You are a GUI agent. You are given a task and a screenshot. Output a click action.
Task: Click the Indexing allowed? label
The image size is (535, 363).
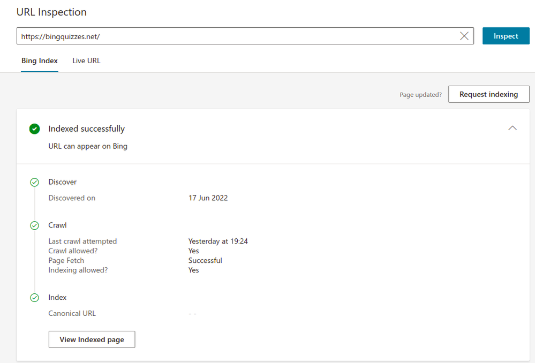point(78,270)
